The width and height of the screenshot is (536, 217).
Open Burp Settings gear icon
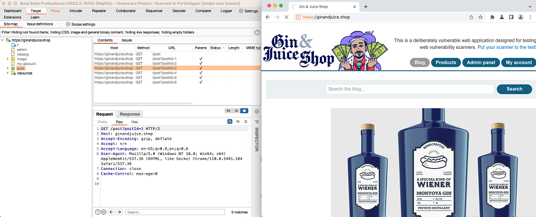click(x=241, y=11)
